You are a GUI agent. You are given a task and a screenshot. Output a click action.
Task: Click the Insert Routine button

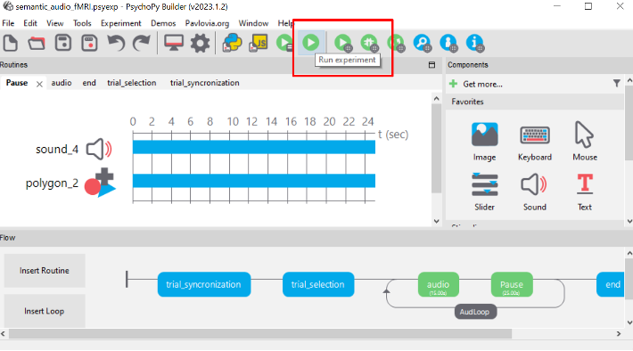coord(45,270)
